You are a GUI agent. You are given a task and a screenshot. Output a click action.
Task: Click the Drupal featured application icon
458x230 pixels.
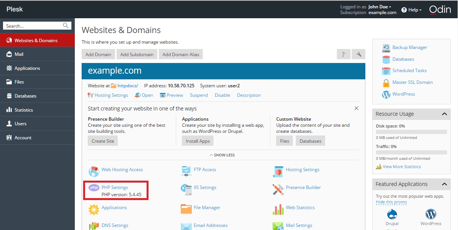coord(392,214)
